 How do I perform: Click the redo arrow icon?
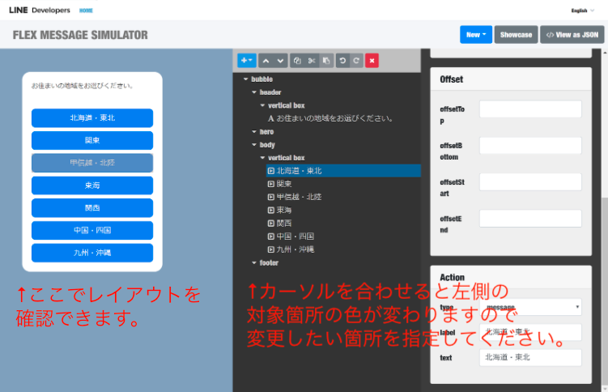[356, 60]
